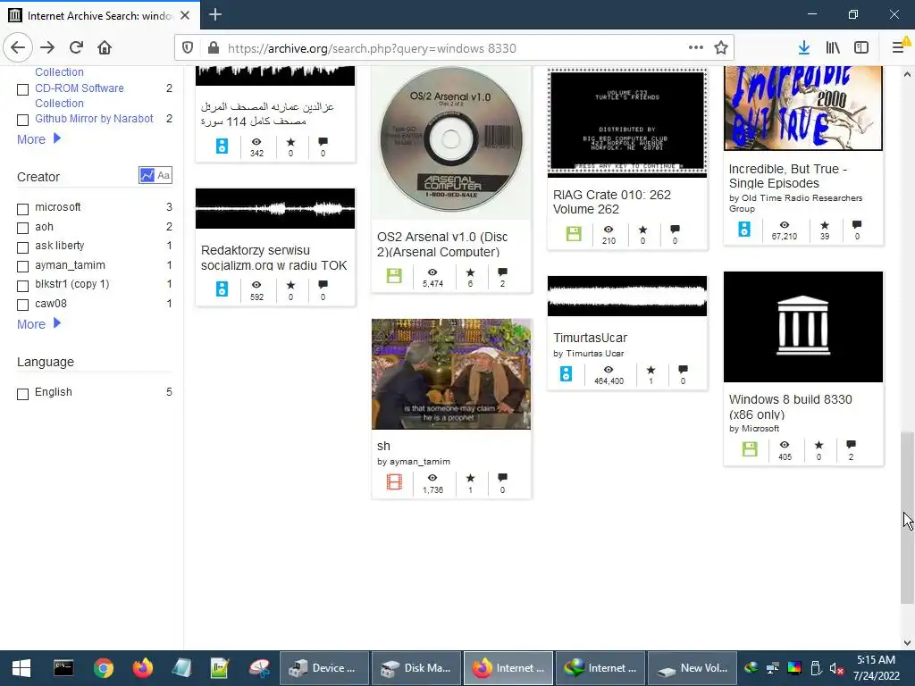Click audio icon on Redaktorzy serwisu item
The width and height of the screenshot is (915, 686).
click(x=222, y=289)
